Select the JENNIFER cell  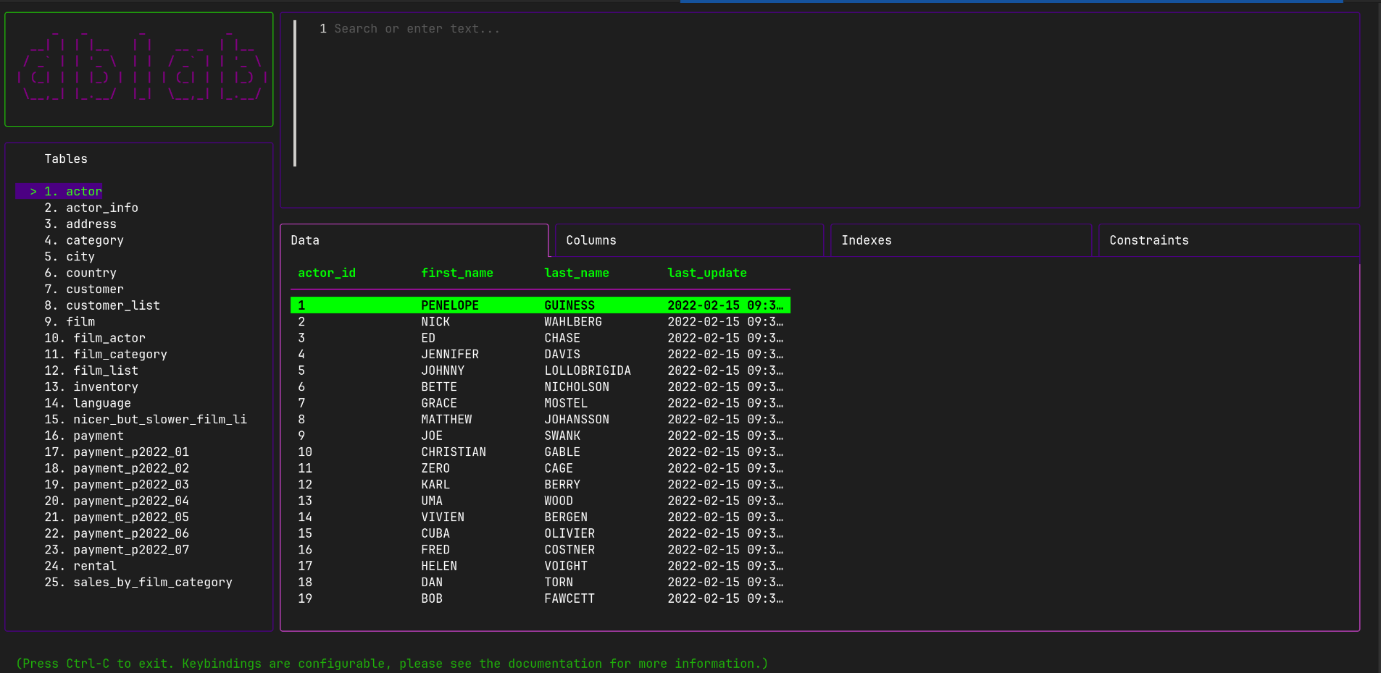click(450, 355)
